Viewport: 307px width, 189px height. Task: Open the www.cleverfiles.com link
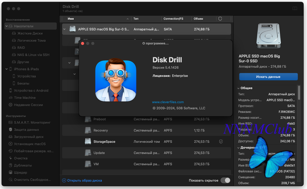click(x=168, y=102)
